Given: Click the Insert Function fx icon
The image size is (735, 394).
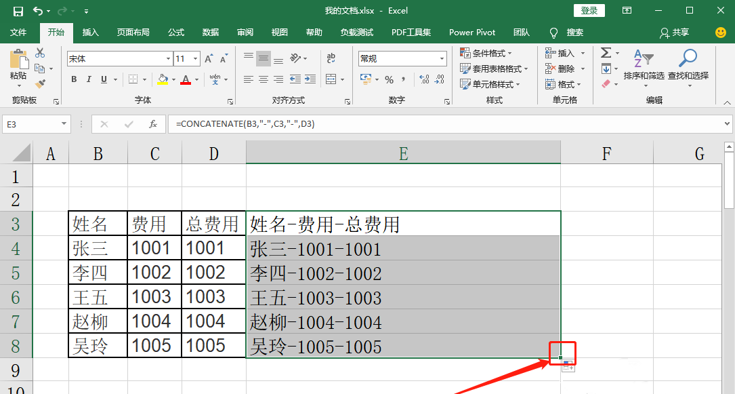Looking at the screenshot, I should (x=153, y=124).
